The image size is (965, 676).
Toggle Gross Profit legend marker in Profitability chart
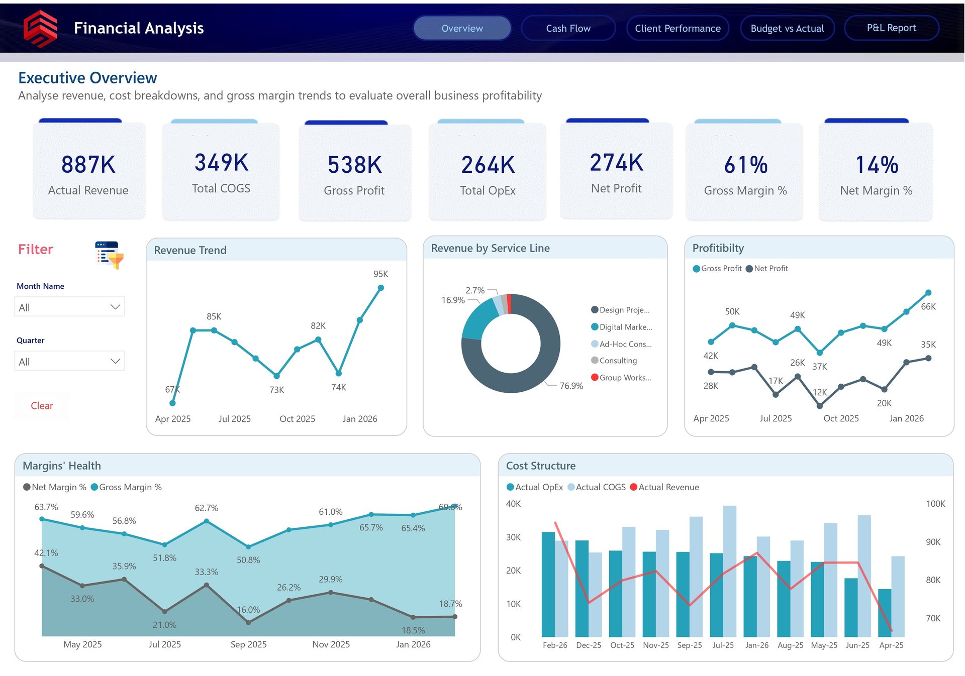[x=696, y=269]
